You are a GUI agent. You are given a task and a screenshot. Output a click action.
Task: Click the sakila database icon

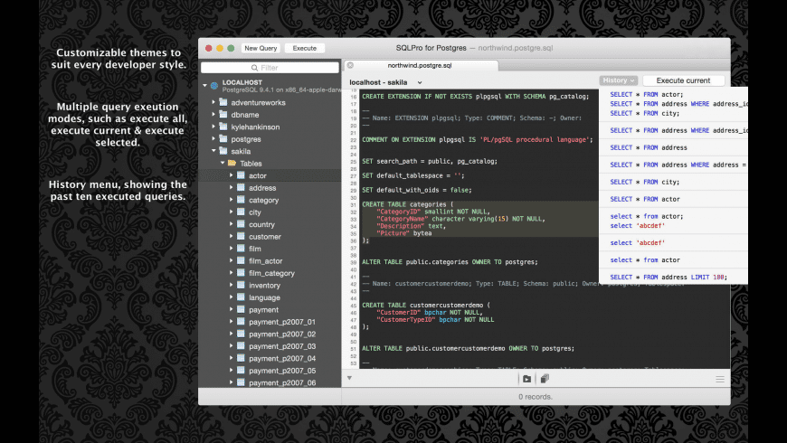(x=223, y=150)
